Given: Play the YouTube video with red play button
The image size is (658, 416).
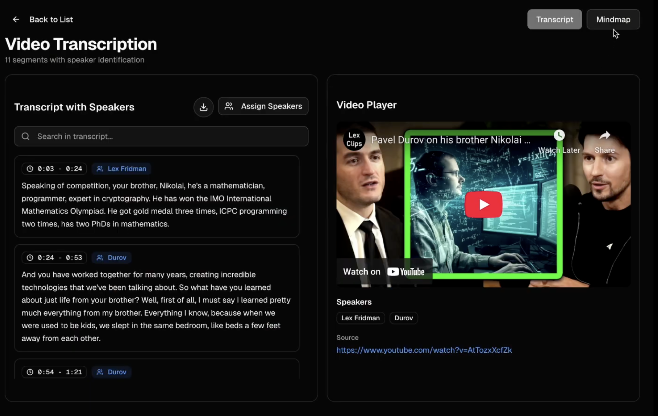Looking at the screenshot, I should (x=484, y=204).
